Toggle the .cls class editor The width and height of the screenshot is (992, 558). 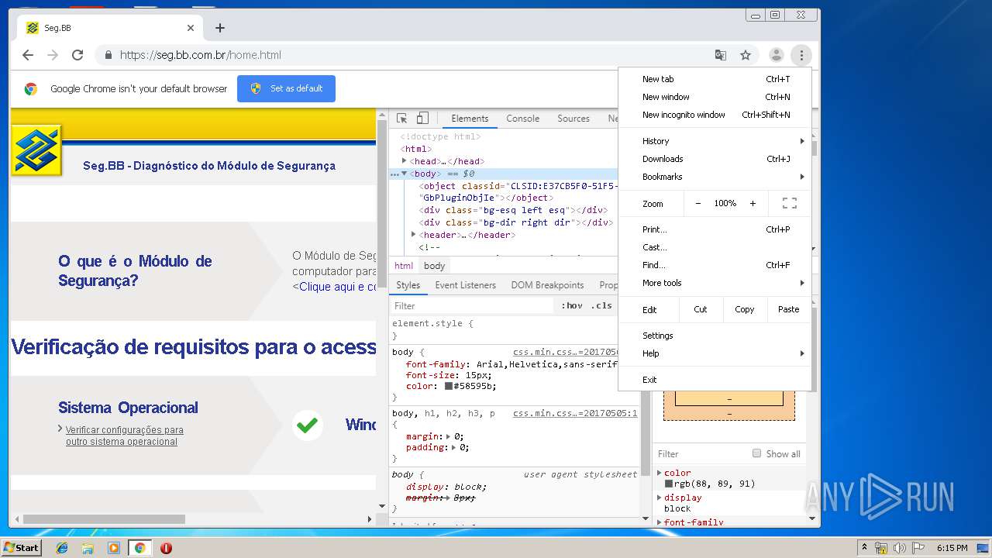[x=601, y=306]
